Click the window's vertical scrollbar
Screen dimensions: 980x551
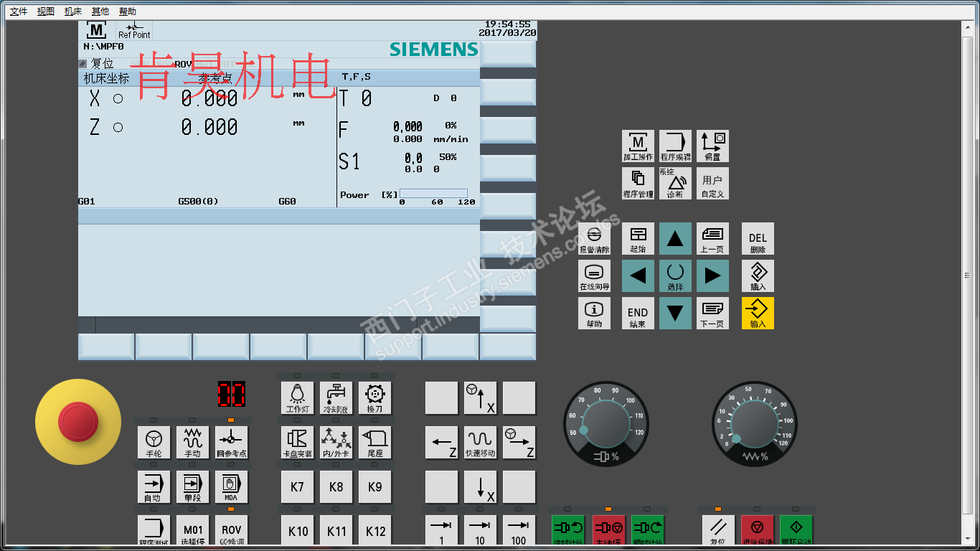coord(968,281)
